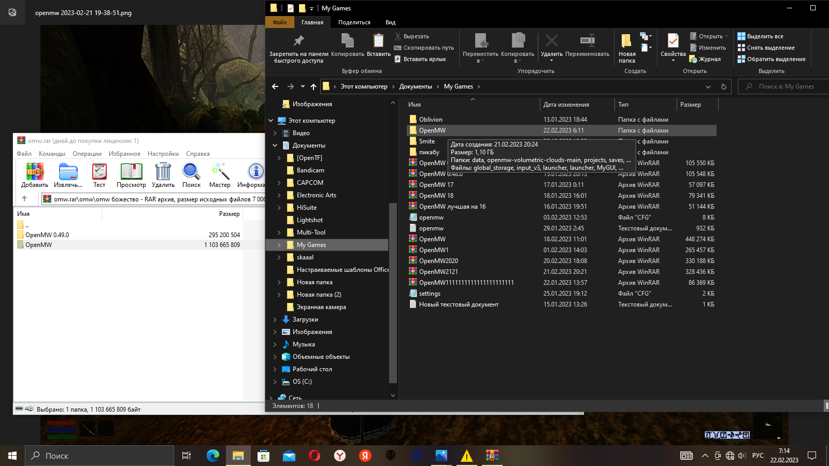
Task: Open address bar history dropdown
Action: coord(708,86)
